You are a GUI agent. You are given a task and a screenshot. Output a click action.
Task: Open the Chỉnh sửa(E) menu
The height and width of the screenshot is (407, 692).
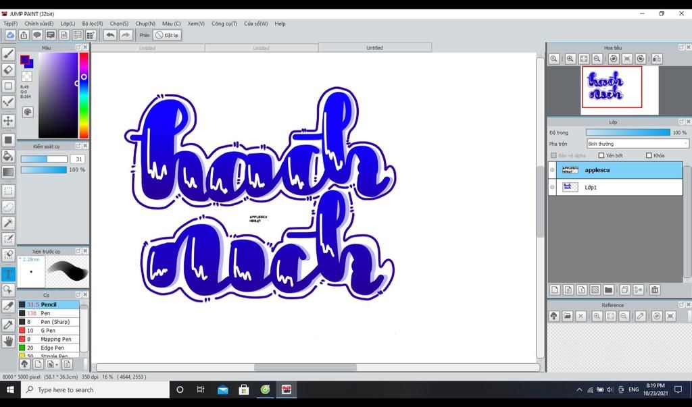point(39,24)
